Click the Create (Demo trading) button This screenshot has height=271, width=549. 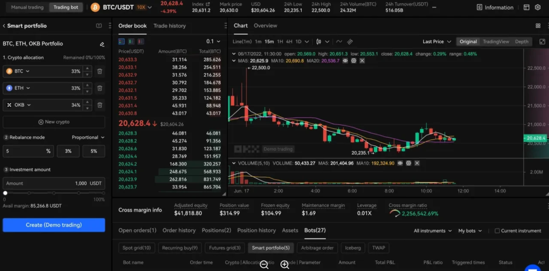point(54,225)
